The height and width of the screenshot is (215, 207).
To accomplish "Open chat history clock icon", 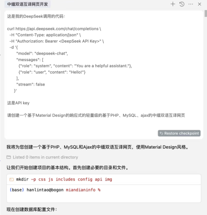I will (x=182, y=4).
